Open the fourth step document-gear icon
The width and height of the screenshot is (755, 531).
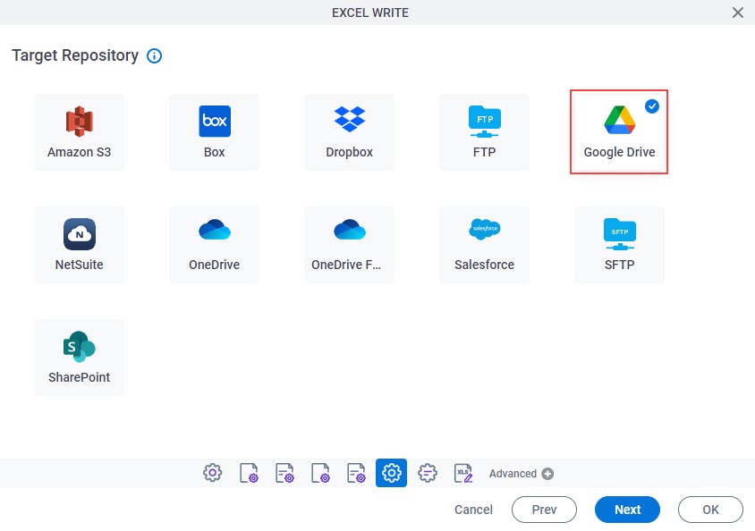[x=320, y=473]
